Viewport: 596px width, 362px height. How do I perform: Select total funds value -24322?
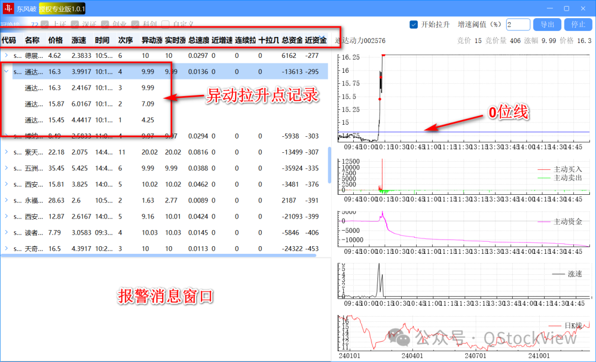[292, 249]
